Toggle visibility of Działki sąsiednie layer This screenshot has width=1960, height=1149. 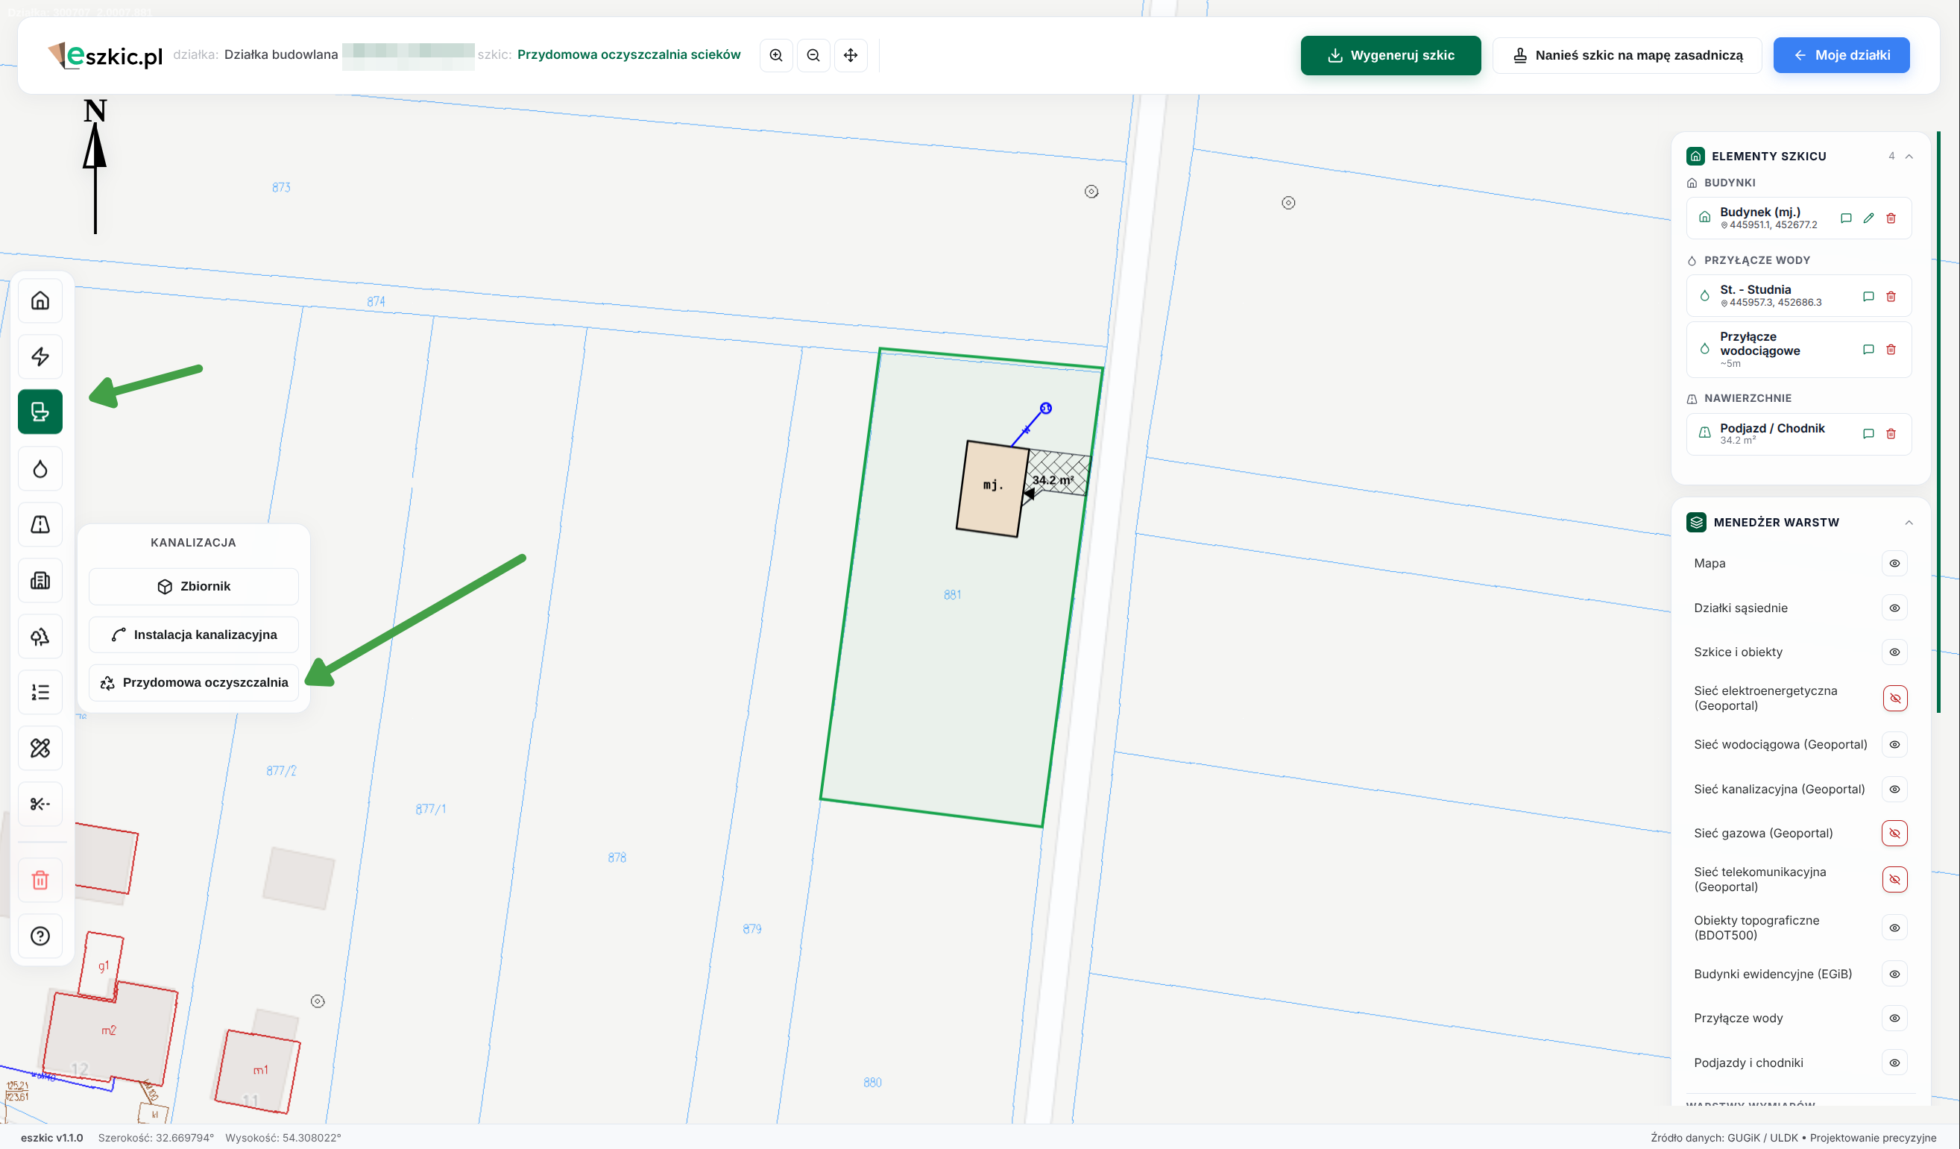click(1894, 608)
